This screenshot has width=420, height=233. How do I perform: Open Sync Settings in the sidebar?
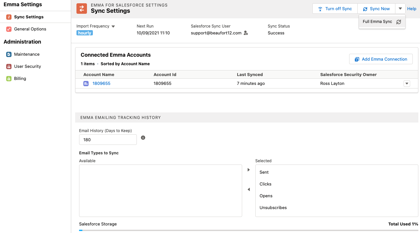[35, 17]
